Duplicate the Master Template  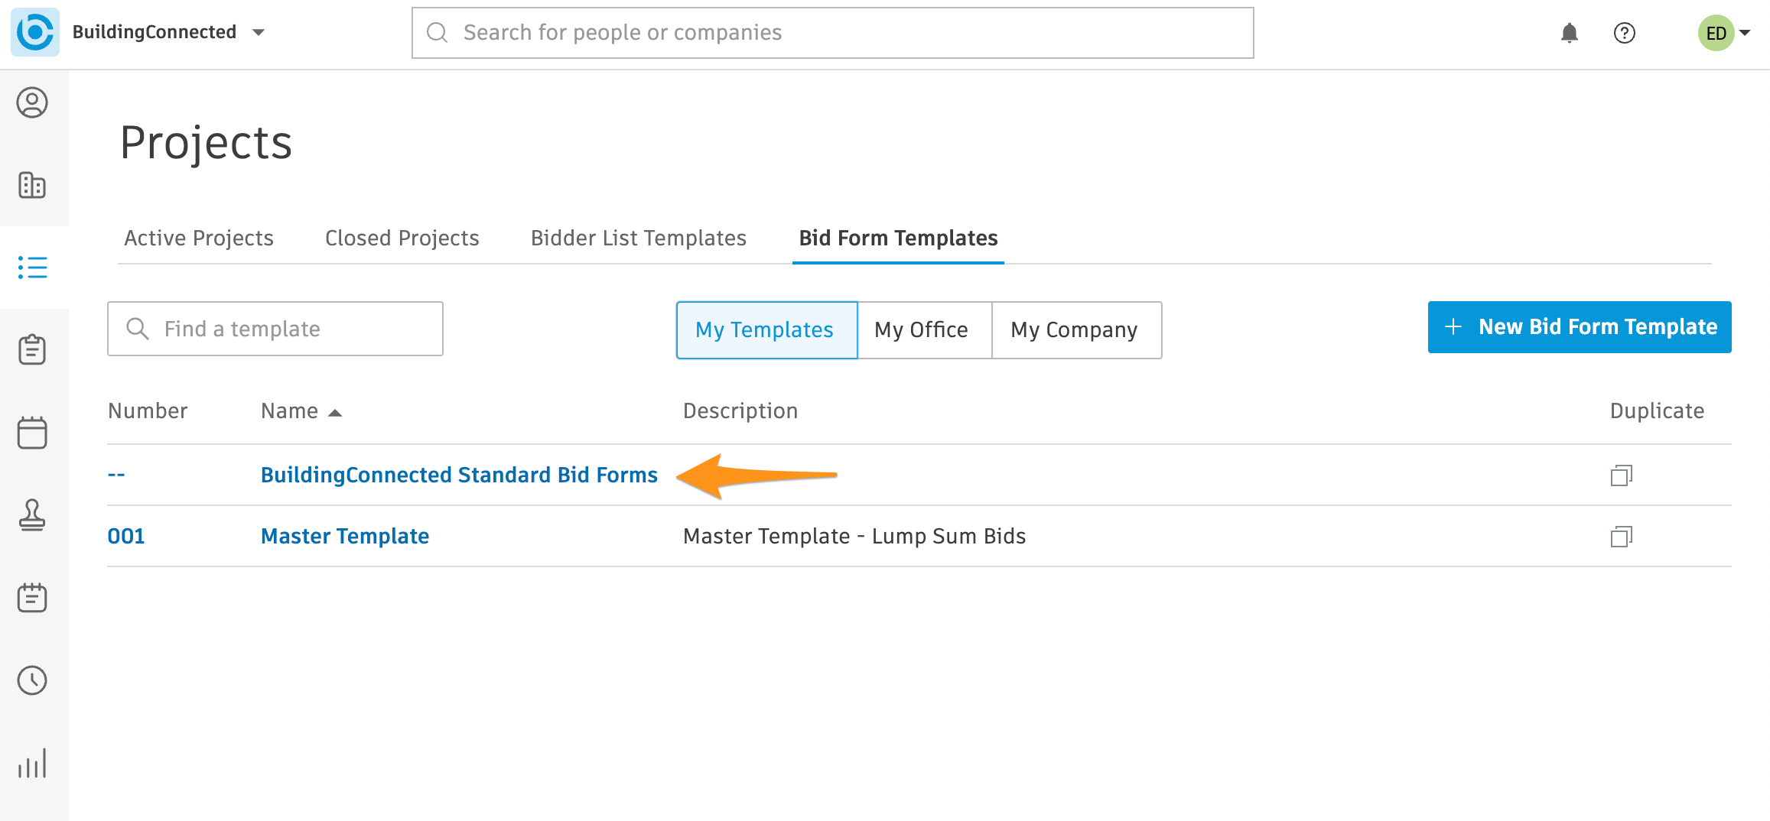[1621, 537]
